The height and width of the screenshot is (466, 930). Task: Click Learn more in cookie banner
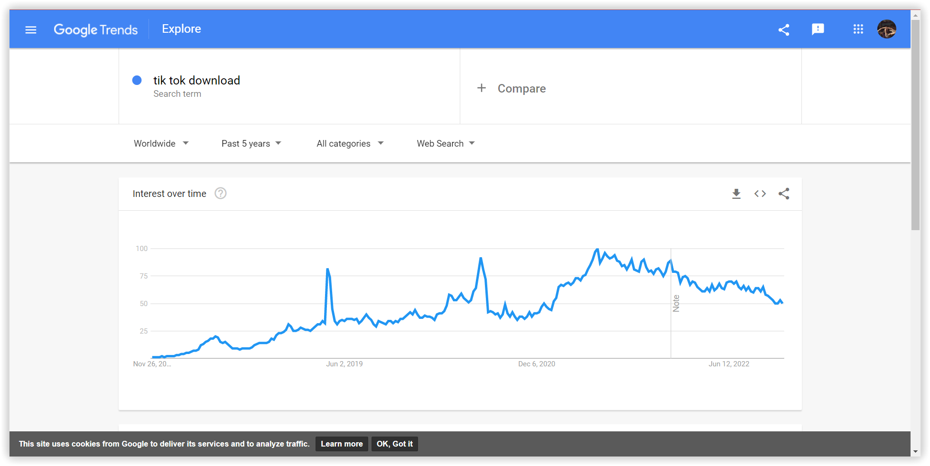point(342,444)
